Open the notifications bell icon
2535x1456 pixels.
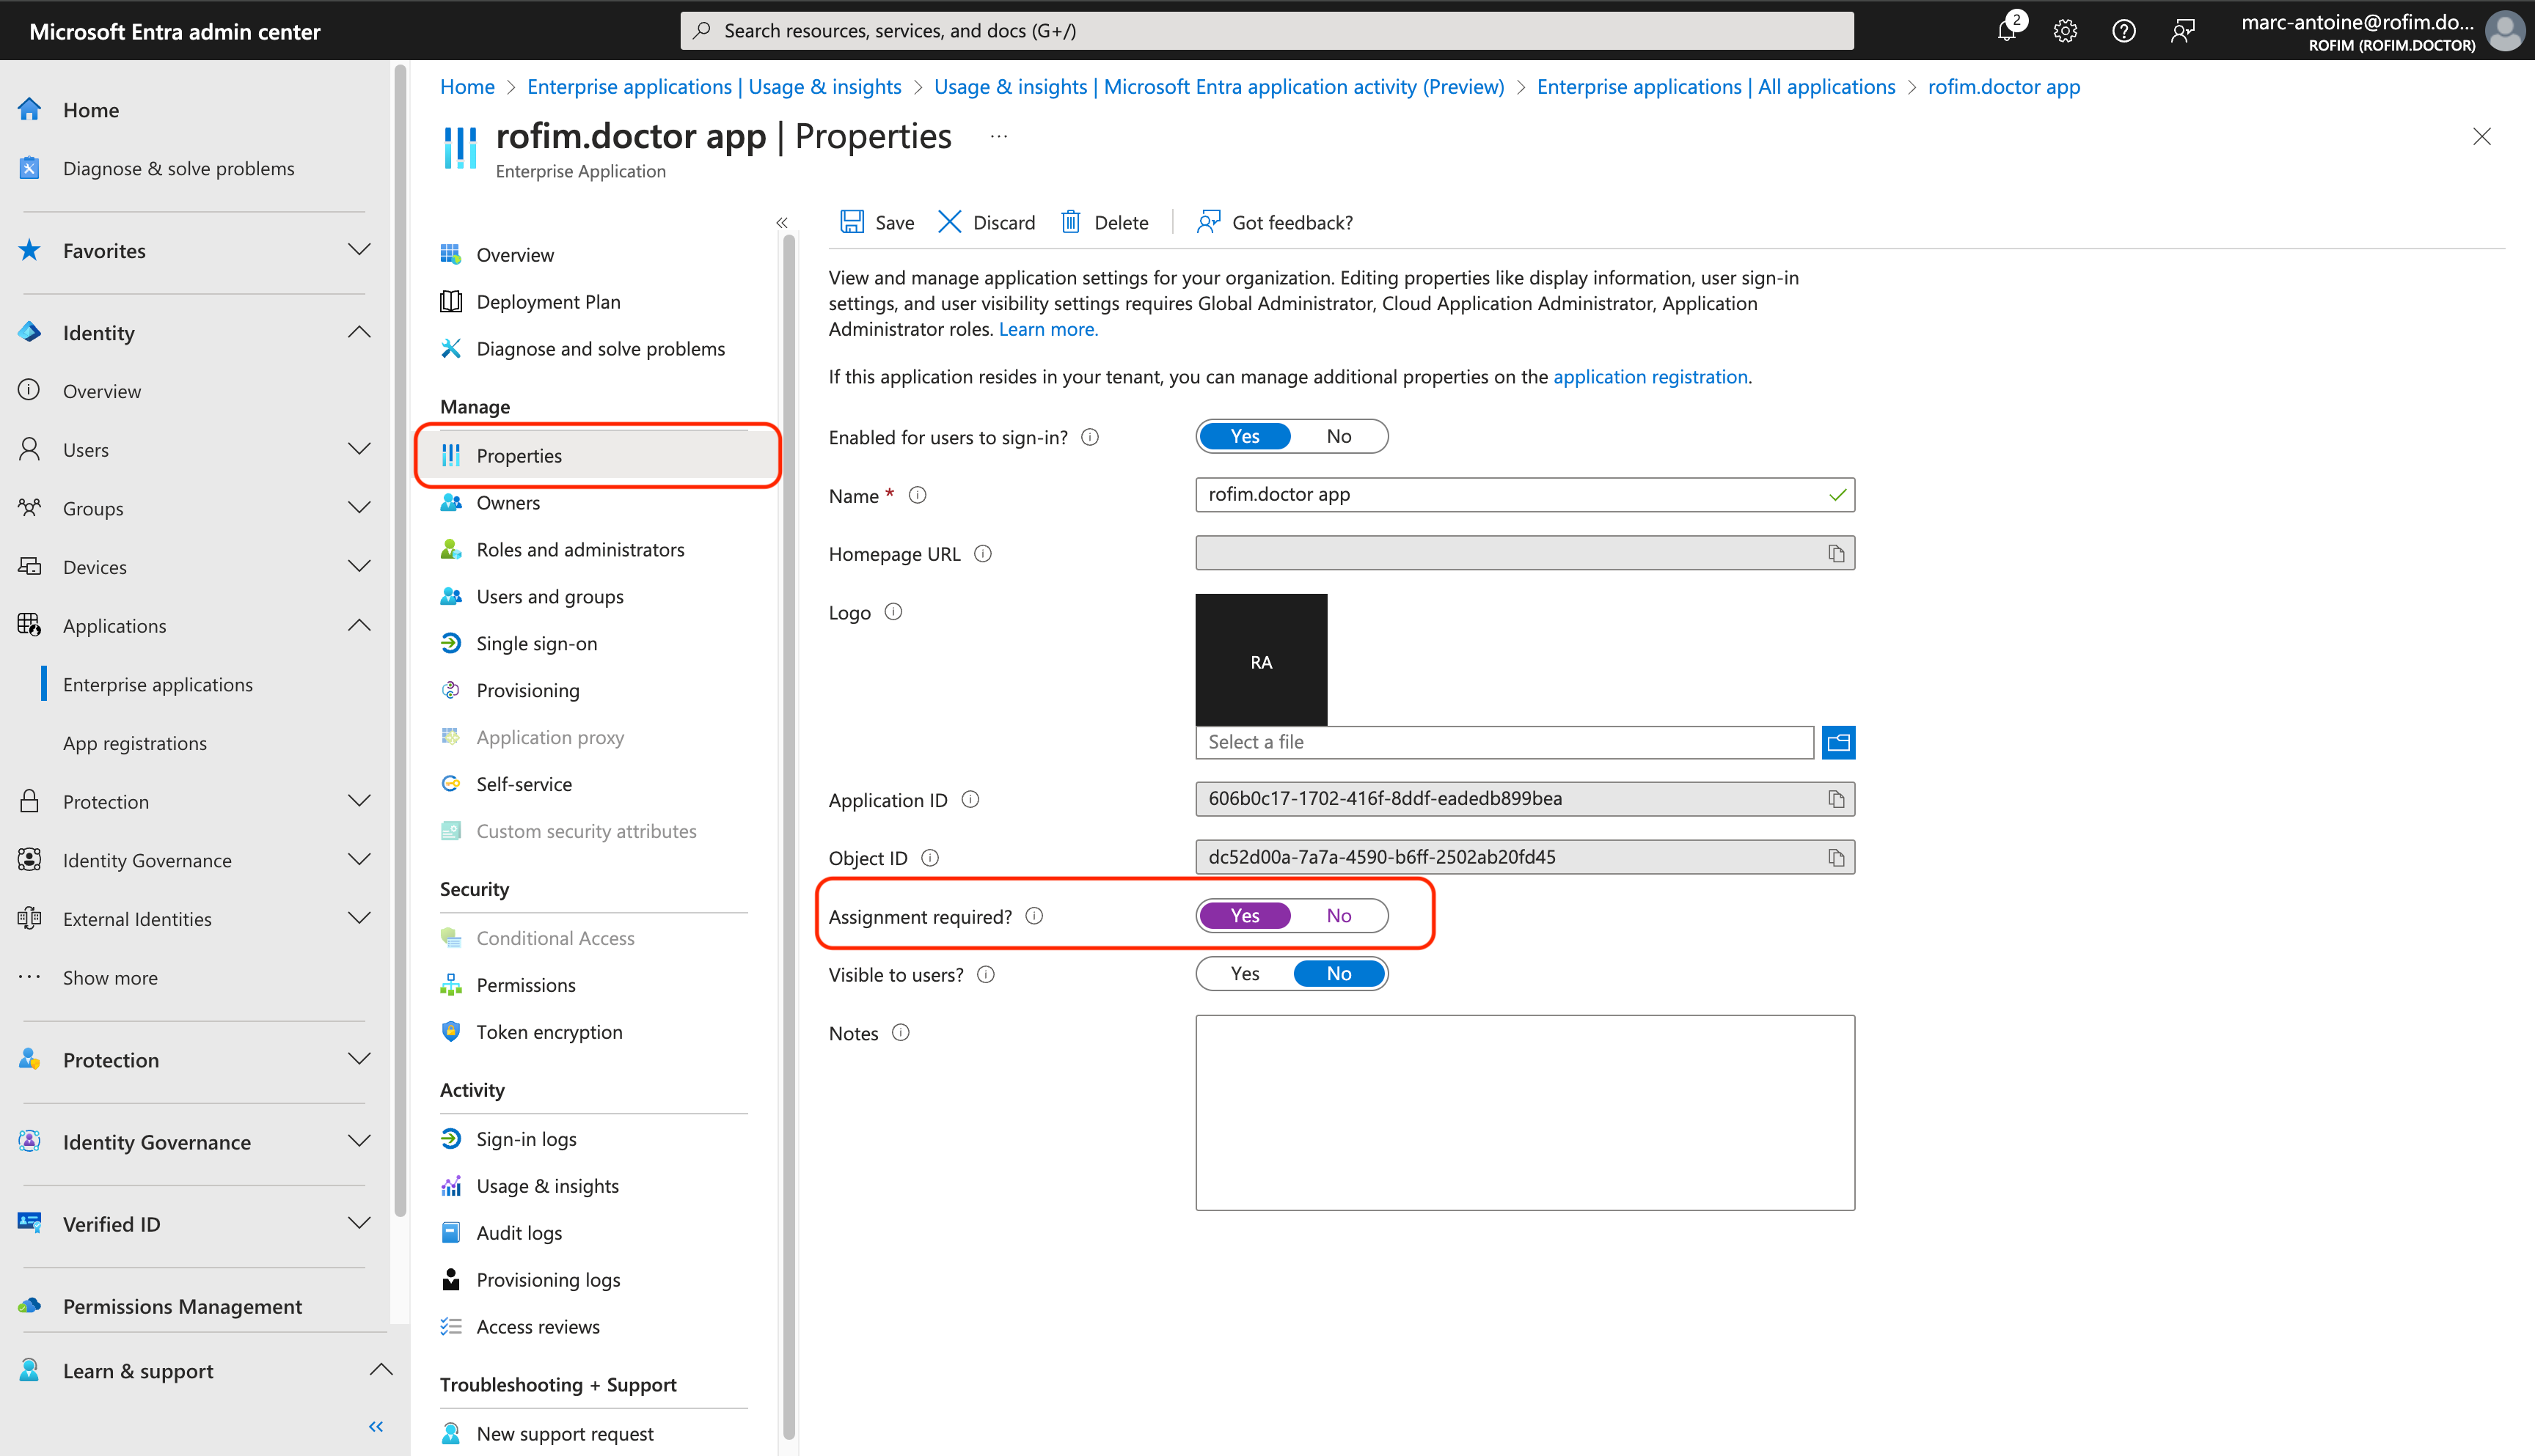tap(2006, 30)
